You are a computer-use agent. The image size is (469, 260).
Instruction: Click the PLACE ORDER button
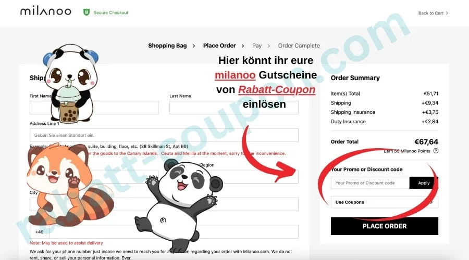tap(385, 226)
